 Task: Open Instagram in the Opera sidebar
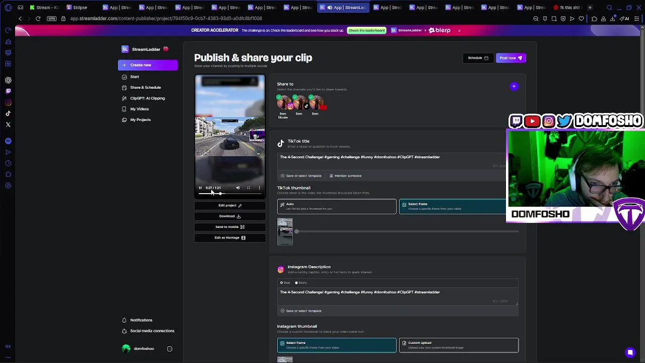[8, 102]
